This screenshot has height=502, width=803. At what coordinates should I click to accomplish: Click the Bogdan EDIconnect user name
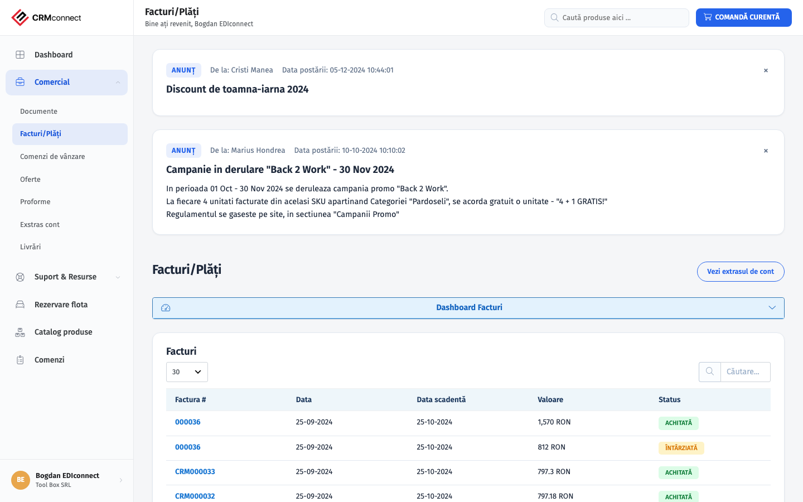point(67,476)
